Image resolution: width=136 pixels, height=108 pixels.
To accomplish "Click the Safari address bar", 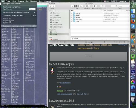I will [89, 42].
